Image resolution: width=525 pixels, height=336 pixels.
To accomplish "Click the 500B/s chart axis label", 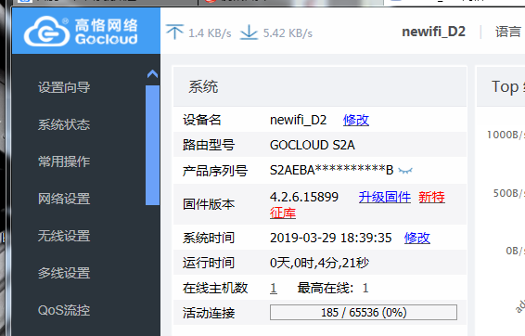I will click(509, 193).
